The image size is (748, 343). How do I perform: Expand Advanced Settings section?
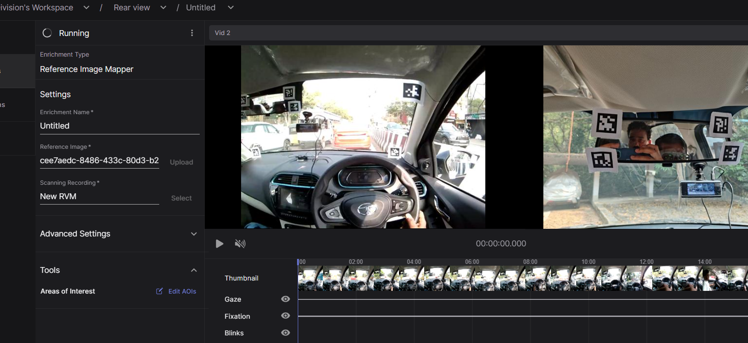(x=194, y=234)
